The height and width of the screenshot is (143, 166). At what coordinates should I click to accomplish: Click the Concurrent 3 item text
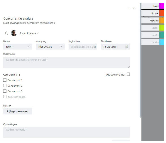pyautogui.click(x=15, y=91)
